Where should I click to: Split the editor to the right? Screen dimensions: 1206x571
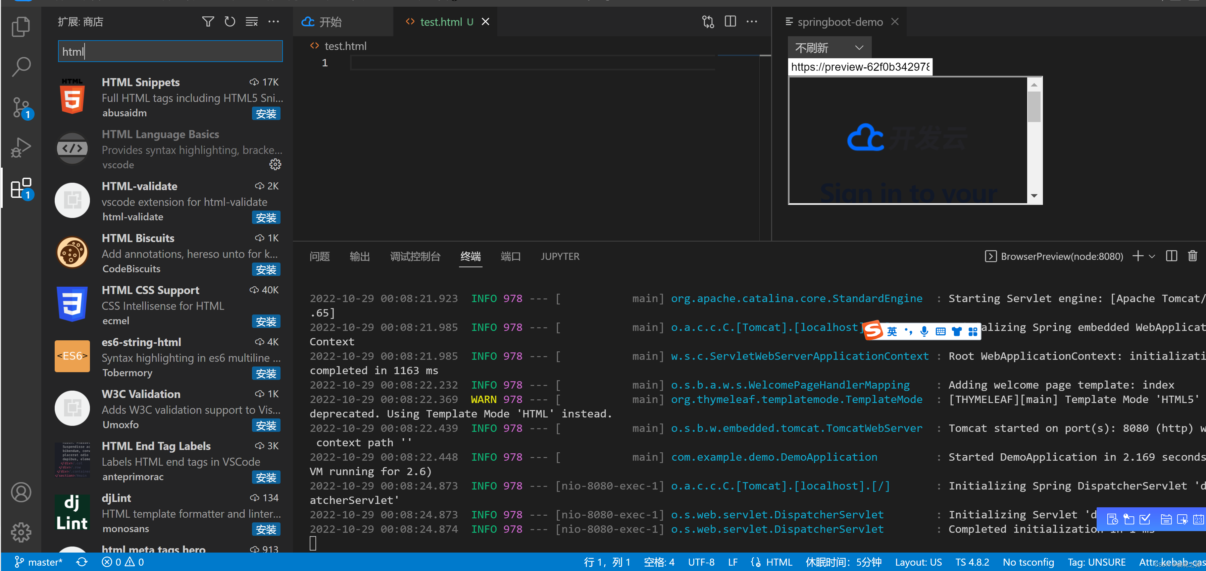730,21
